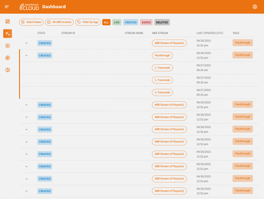Click the create new stream plus icon

point(7,46)
